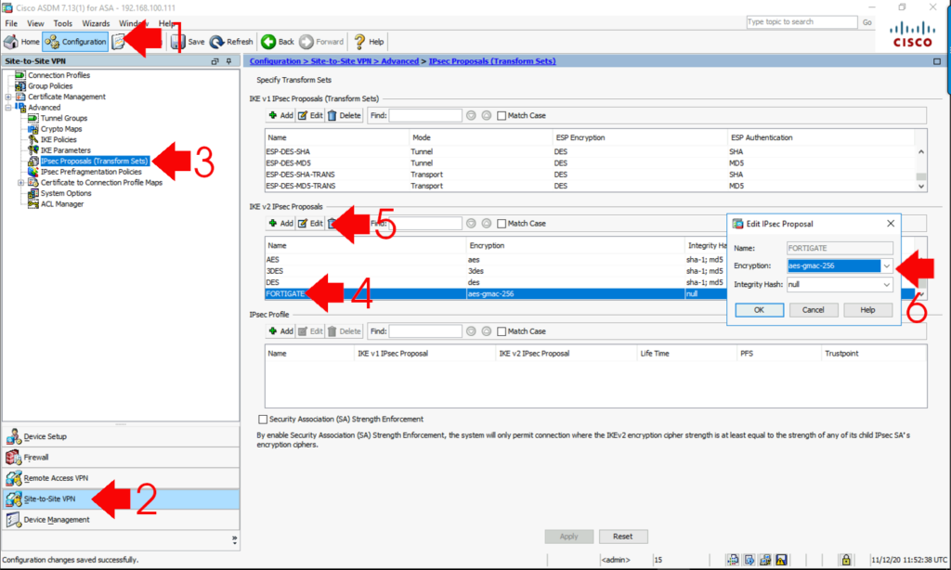
Task: Delete the selected IKE v1 IPsec proposal
Action: click(x=344, y=115)
